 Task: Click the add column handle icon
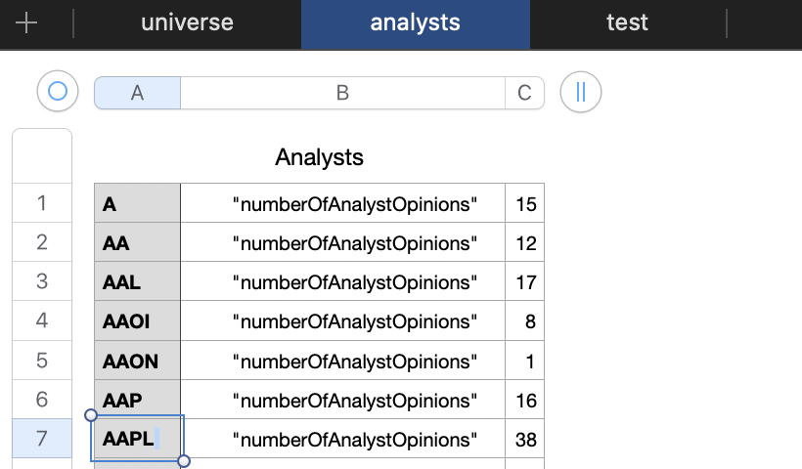click(581, 93)
